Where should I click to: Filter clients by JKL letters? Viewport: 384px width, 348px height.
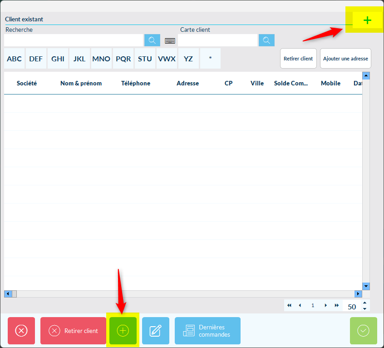click(x=79, y=59)
